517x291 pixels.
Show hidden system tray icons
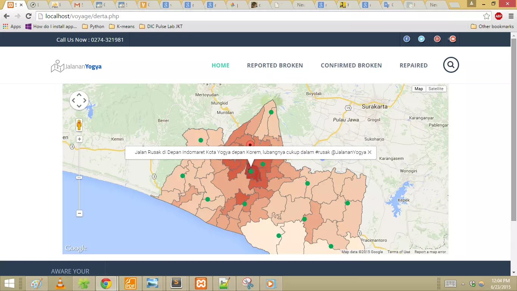point(463,283)
